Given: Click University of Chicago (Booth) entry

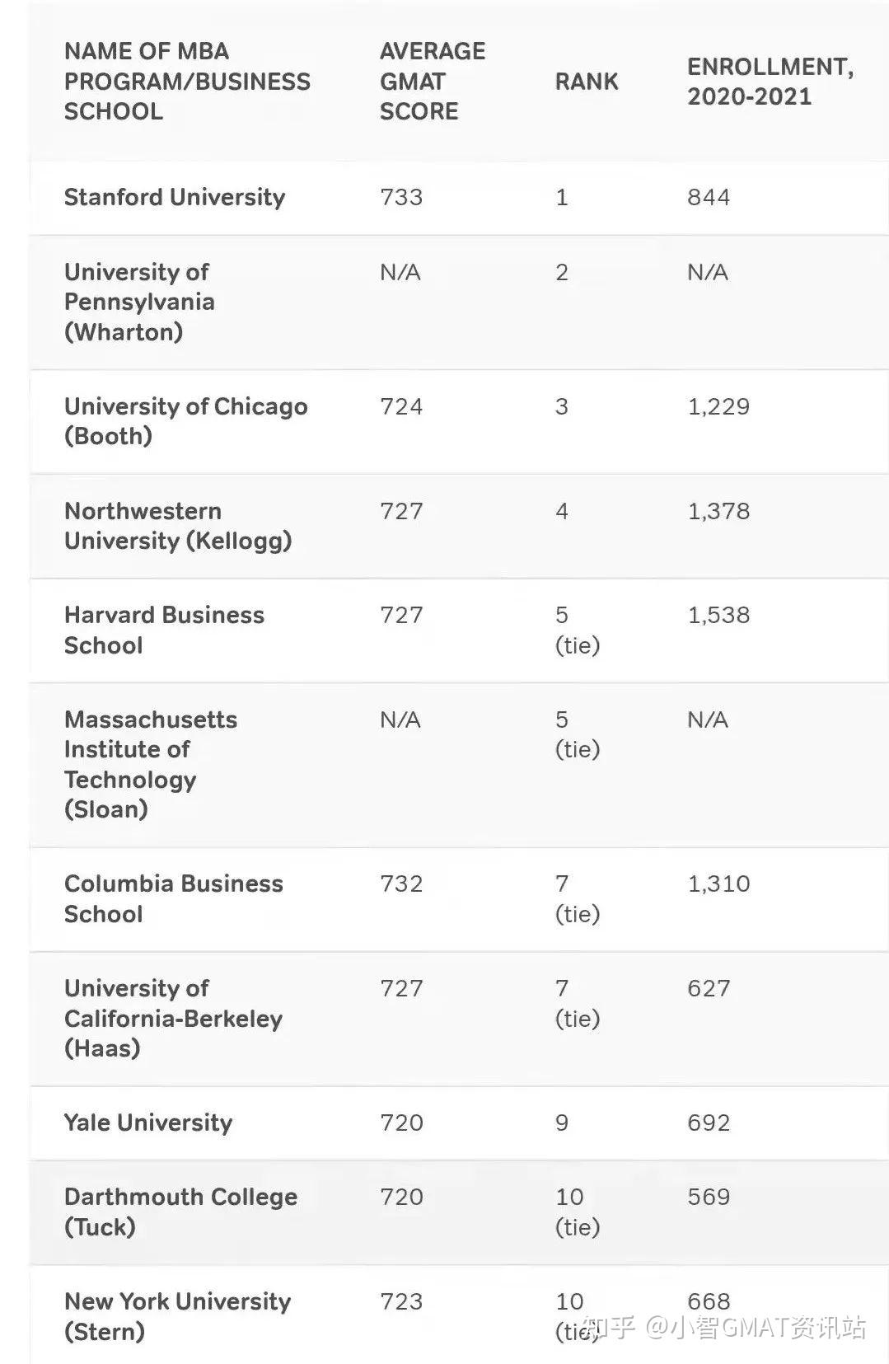Looking at the screenshot, I should tap(185, 420).
